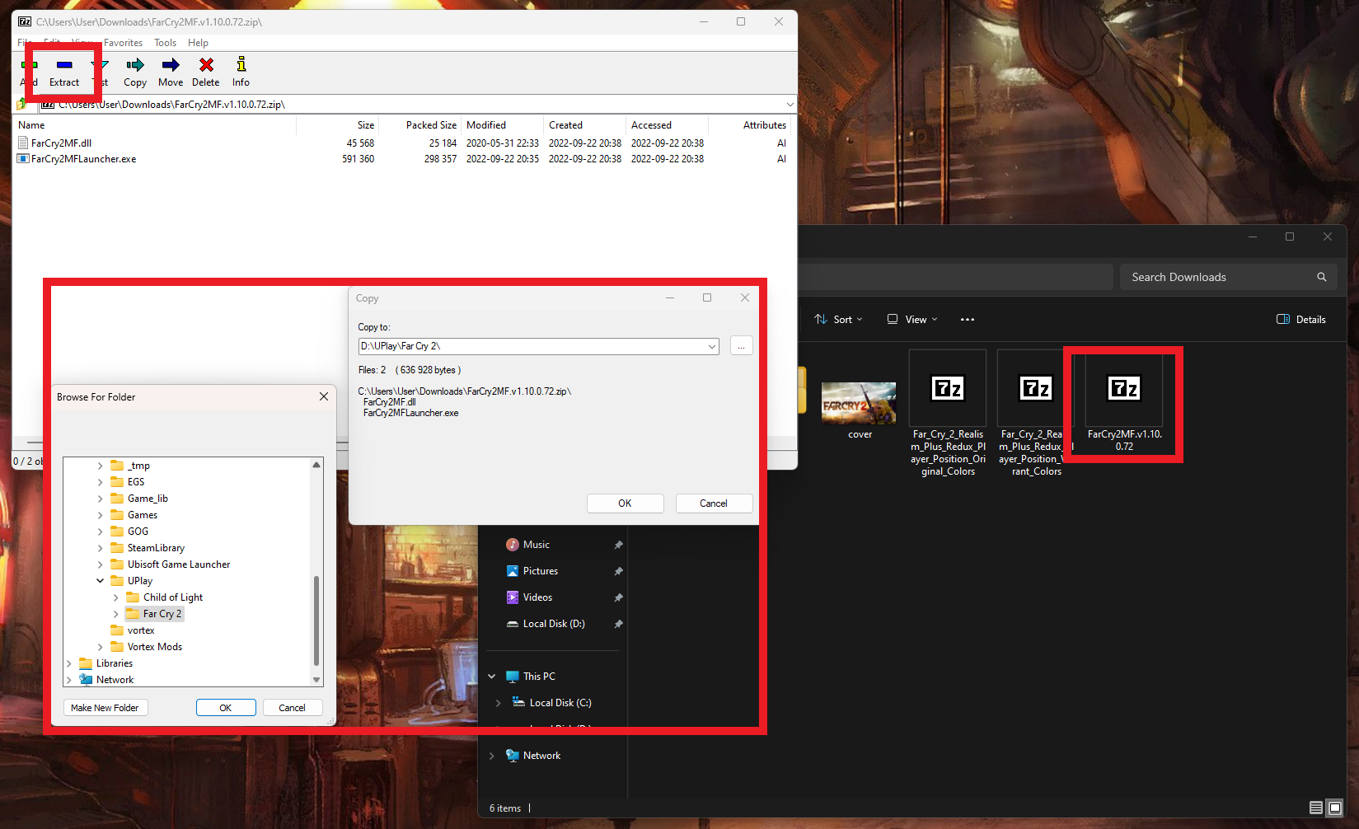Expand Network in Explorer sidebar
Image resolution: width=1359 pixels, height=829 pixels.
tap(492, 756)
